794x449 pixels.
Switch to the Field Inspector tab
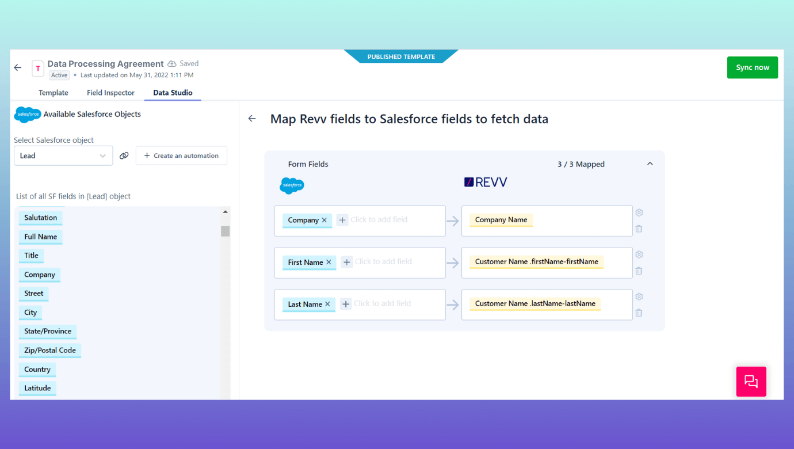[x=110, y=93]
